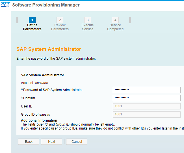Go back with the Back button
This screenshot has width=184, height=153.
click(x=29, y=142)
